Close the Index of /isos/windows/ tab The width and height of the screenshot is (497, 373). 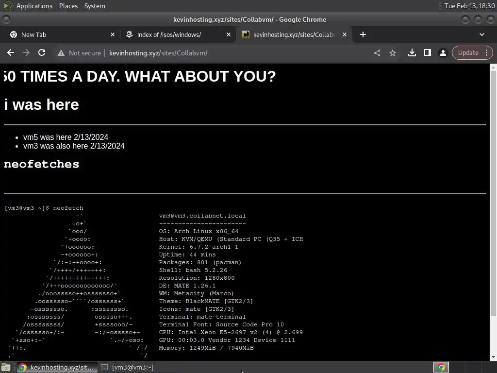pyautogui.click(x=228, y=34)
